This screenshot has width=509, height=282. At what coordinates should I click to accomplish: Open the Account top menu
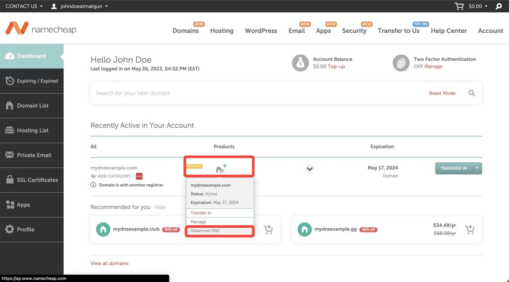tap(490, 30)
